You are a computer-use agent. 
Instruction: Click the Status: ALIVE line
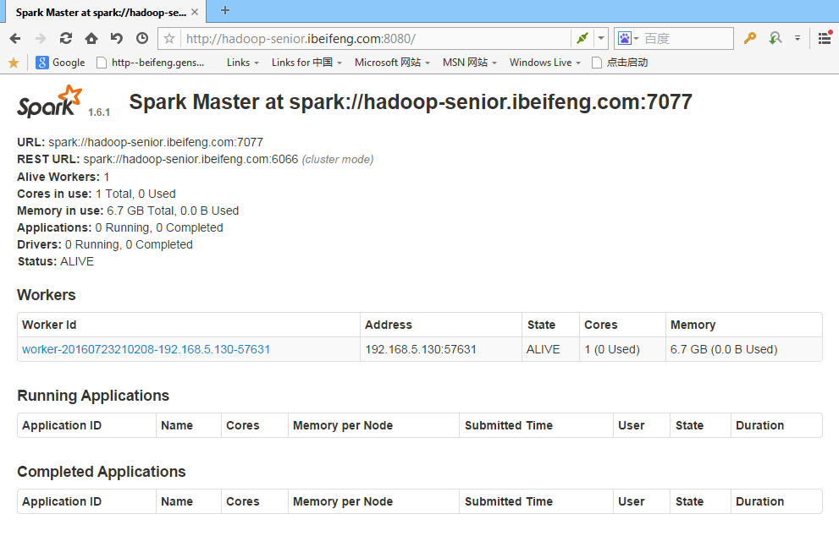click(x=56, y=261)
